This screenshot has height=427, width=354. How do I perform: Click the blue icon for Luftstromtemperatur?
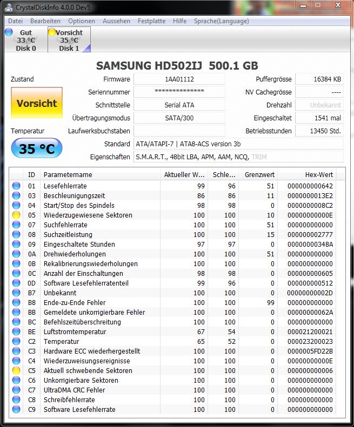tap(16, 331)
